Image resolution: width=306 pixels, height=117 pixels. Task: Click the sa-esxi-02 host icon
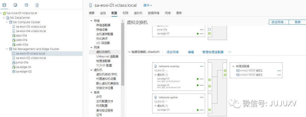[x=14, y=58]
